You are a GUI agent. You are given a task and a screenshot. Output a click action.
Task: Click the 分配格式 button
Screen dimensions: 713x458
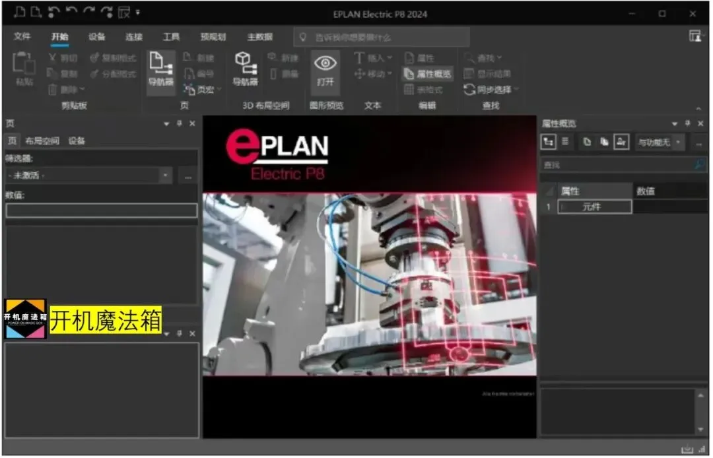pyautogui.click(x=114, y=74)
